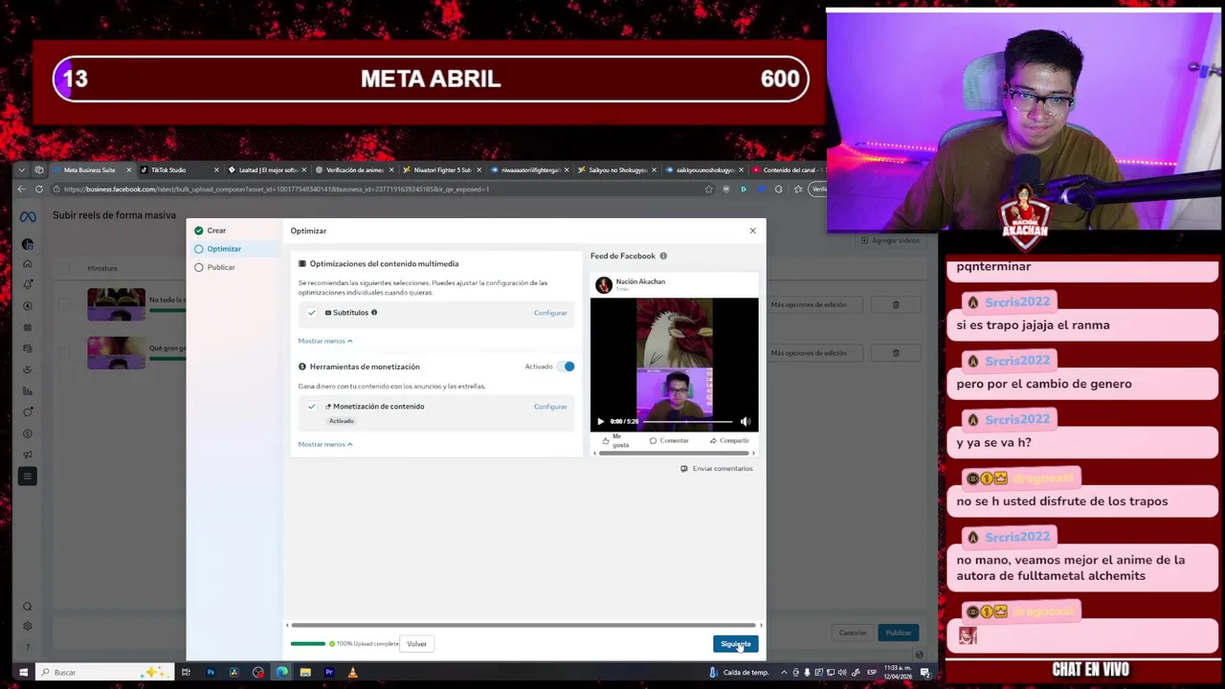The height and width of the screenshot is (689, 1225).
Task: Open Configurar for Subtítulos
Action: tap(550, 313)
